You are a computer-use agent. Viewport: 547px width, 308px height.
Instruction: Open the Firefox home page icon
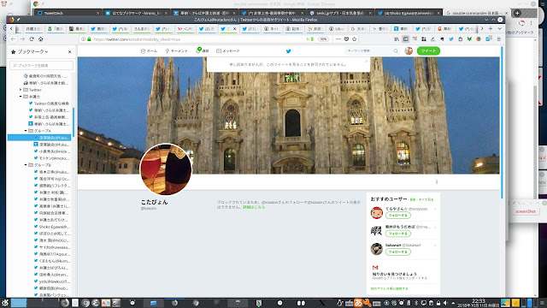tap(40, 39)
